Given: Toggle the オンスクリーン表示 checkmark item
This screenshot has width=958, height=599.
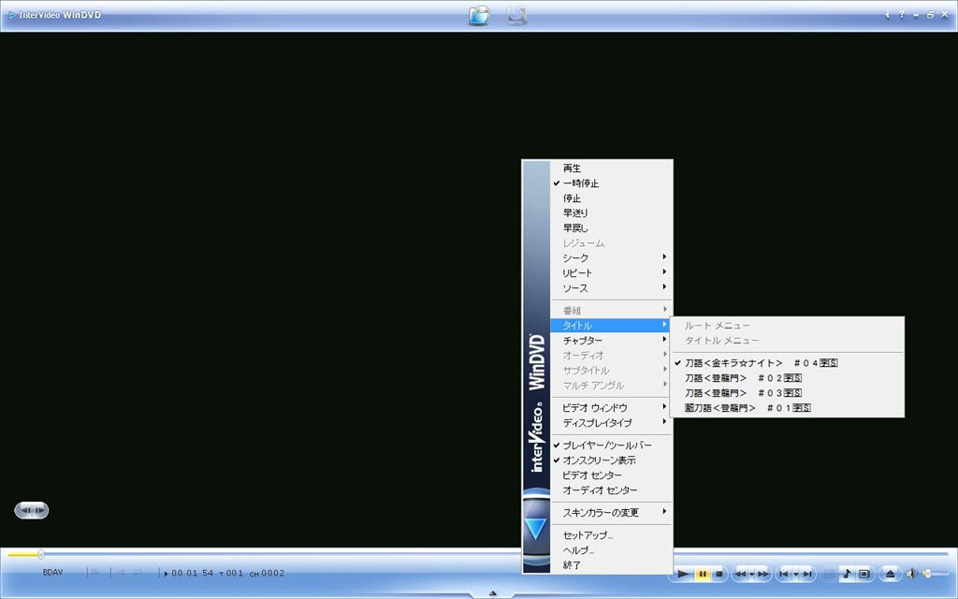Looking at the screenshot, I should (611, 460).
